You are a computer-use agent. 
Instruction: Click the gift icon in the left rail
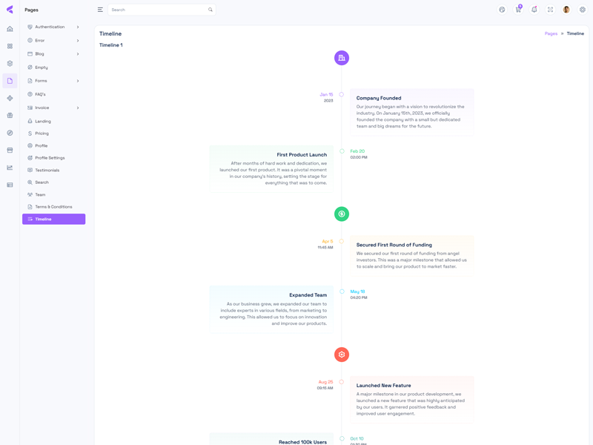click(x=10, y=116)
